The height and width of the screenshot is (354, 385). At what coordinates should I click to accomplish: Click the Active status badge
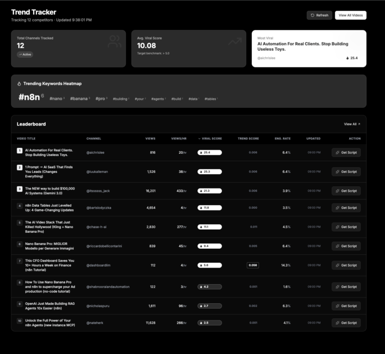point(25,54)
